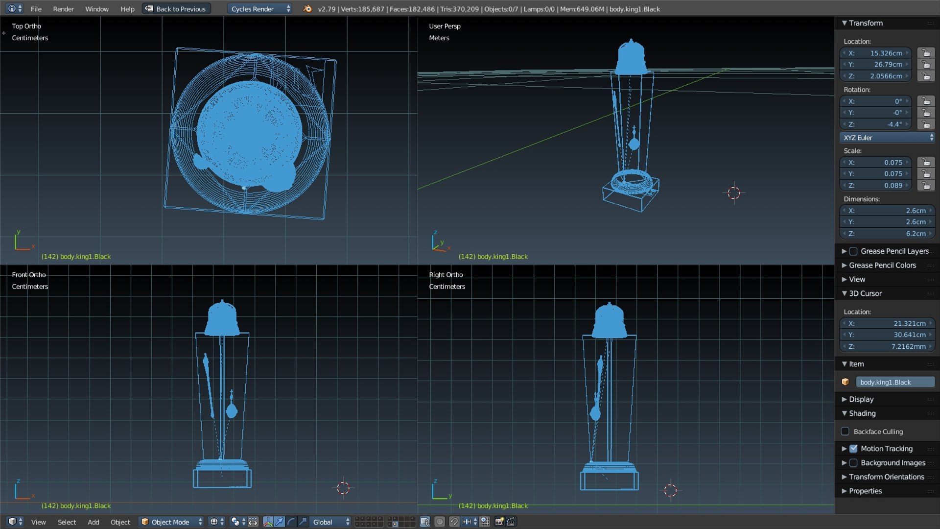The image size is (940, 529).
Task: Click the info editor icon in top bar
Action: (15, 8)
